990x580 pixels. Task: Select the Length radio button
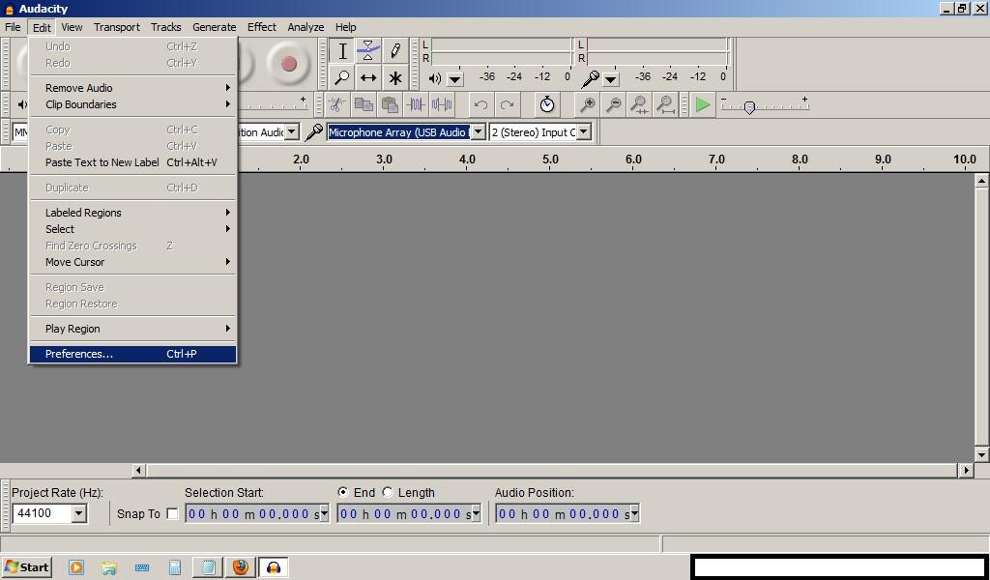(388, 492)
